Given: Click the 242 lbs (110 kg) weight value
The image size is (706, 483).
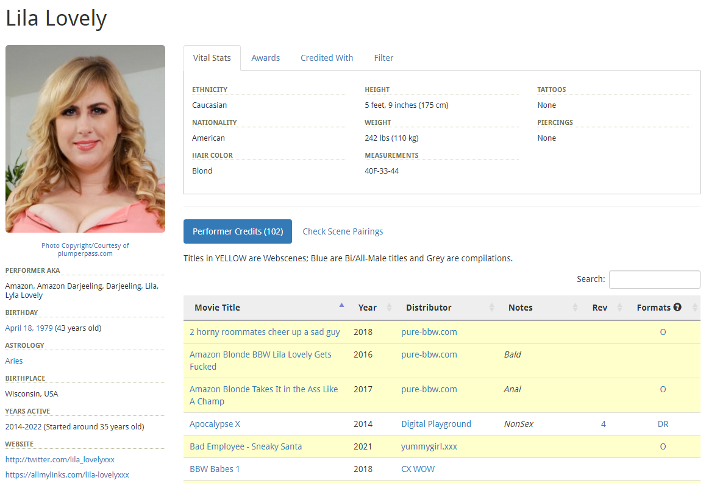Looking at the screenshot, I should [392, 138].
